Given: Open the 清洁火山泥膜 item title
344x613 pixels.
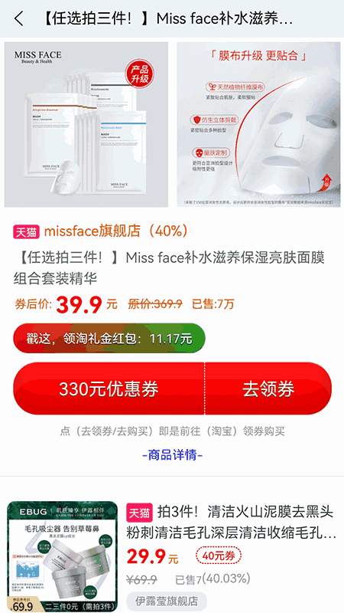Looking at the screenshot, I should coord(232,522).
